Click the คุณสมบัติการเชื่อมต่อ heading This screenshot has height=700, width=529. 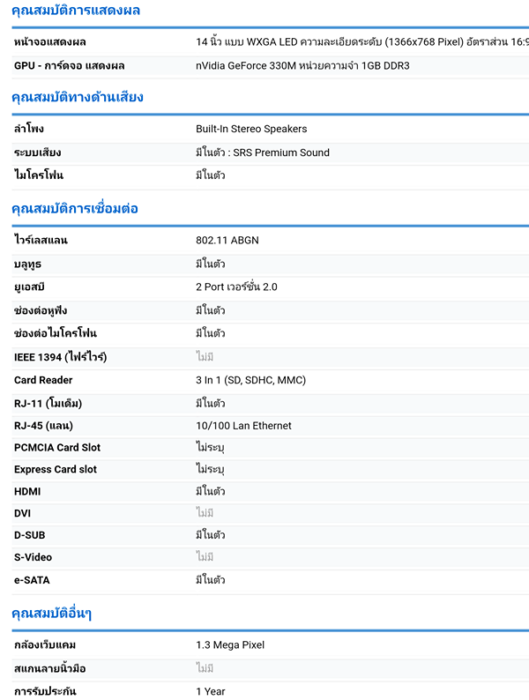(75, 208)
